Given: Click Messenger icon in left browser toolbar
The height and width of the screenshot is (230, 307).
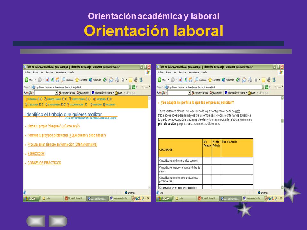Looking at the screenshot, I should pos(141,80).
